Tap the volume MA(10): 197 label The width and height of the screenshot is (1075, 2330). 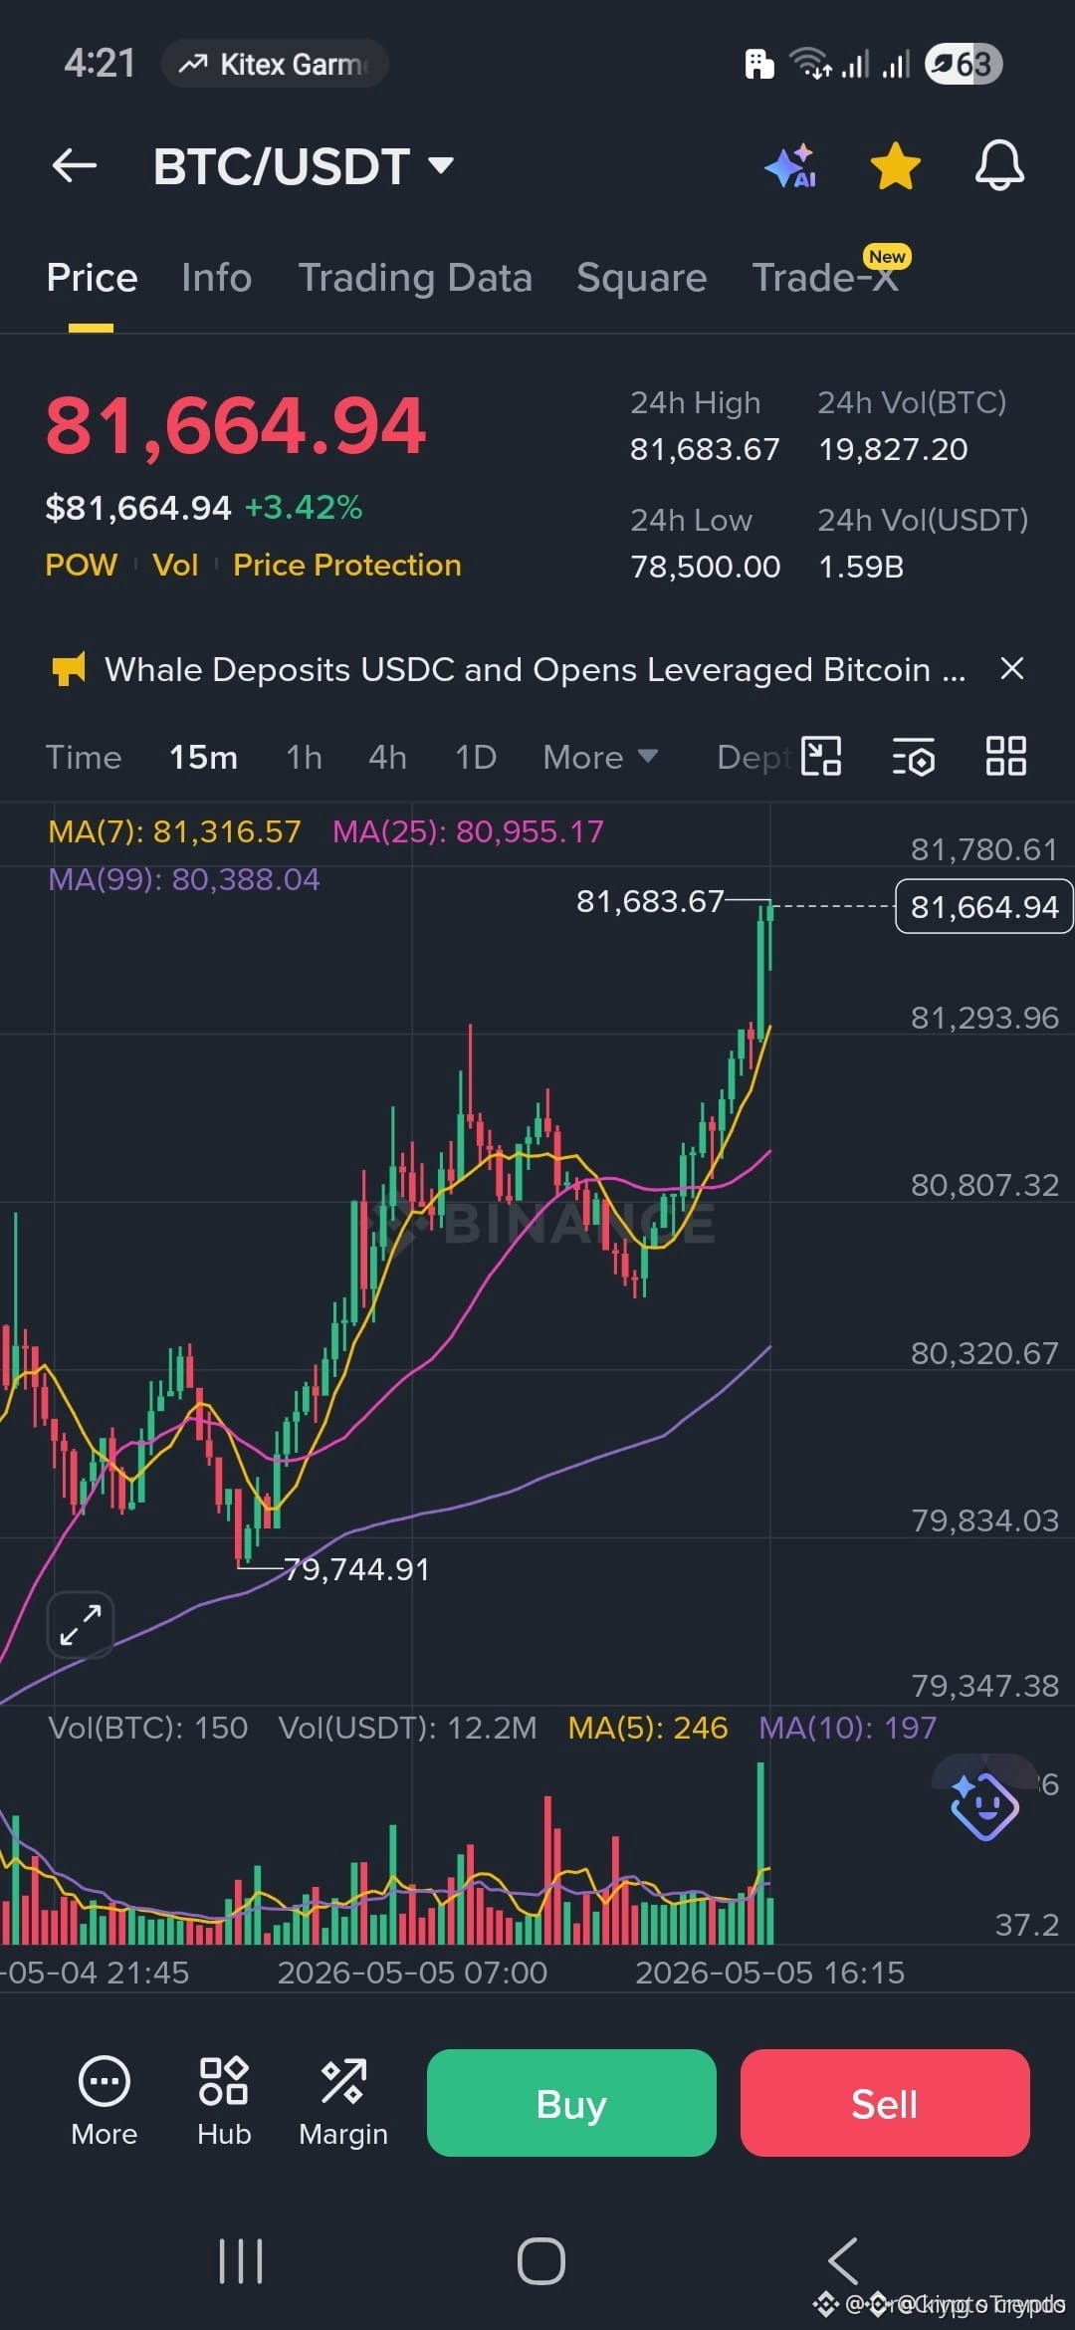(x=847, y=1728)
